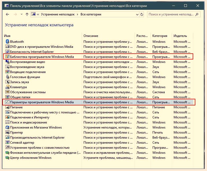The height and width of the screenshot is (171, 207).
Task: Open the Bluetooth troubleshooter icon
Action: coord(7,41)
